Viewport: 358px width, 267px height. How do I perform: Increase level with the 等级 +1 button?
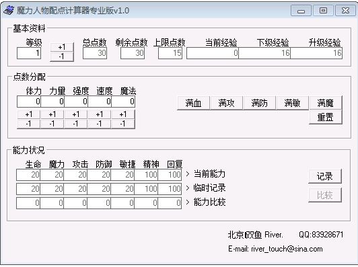coord(62,47)
